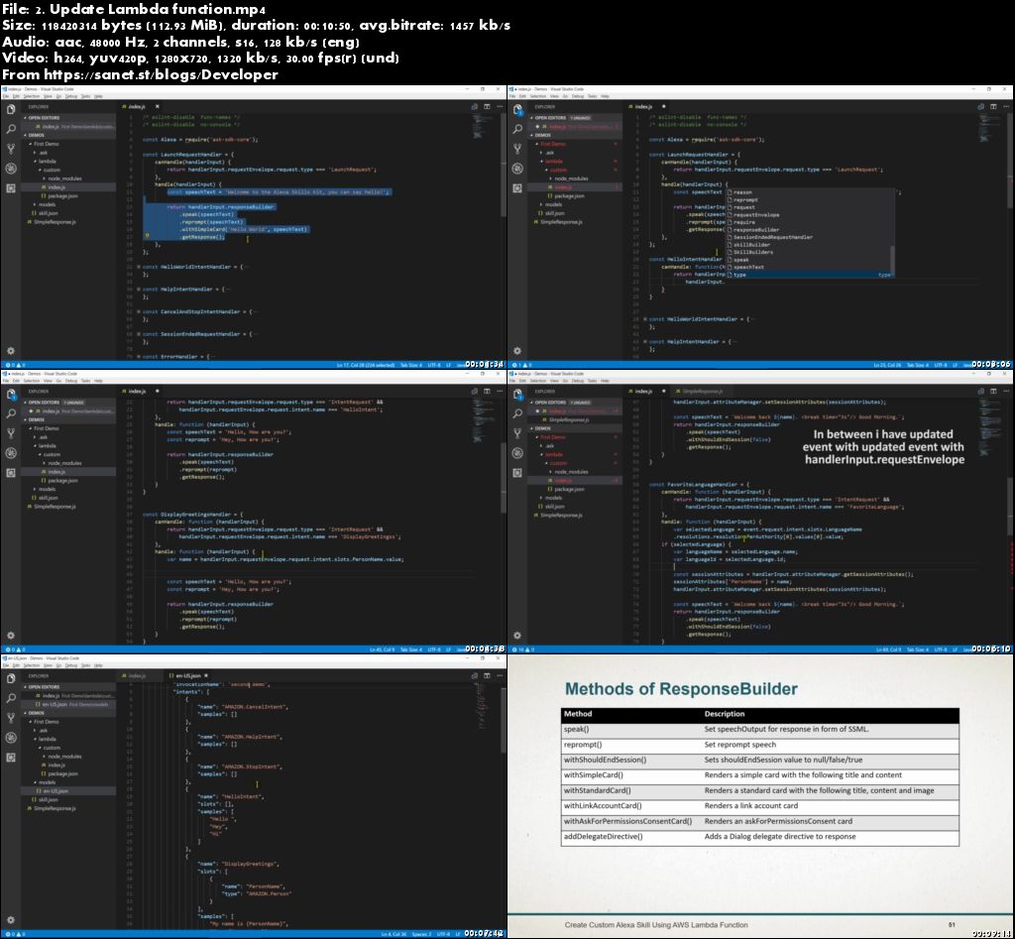Click Explorer icon with badge in 00:03:06 frame
The width and height of the screenshot is (1015, 939).
pyautogui.click(x=517, y=110)
